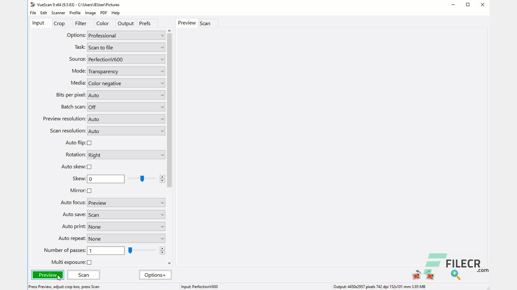This screenshot has width=517, height=290.
Task: Open the Scan resolution dropdown
Action: pos(126,131)
